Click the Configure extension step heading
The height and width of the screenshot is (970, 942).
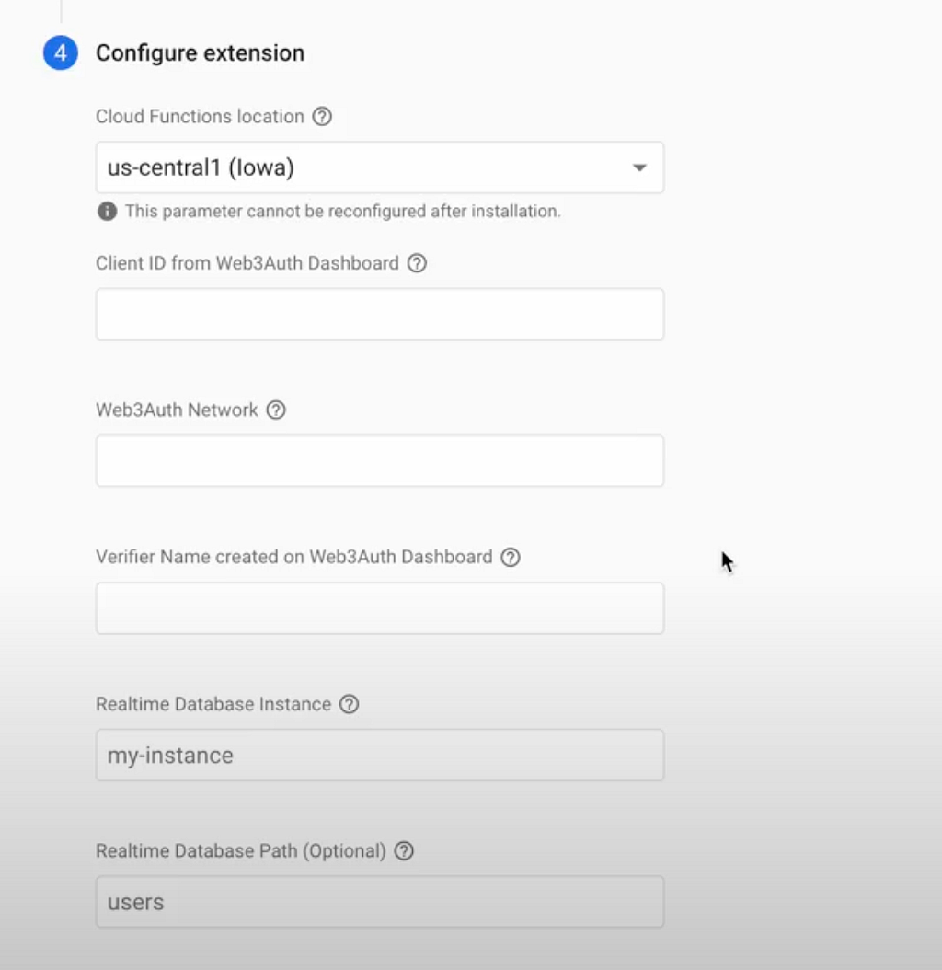point(200,53)
